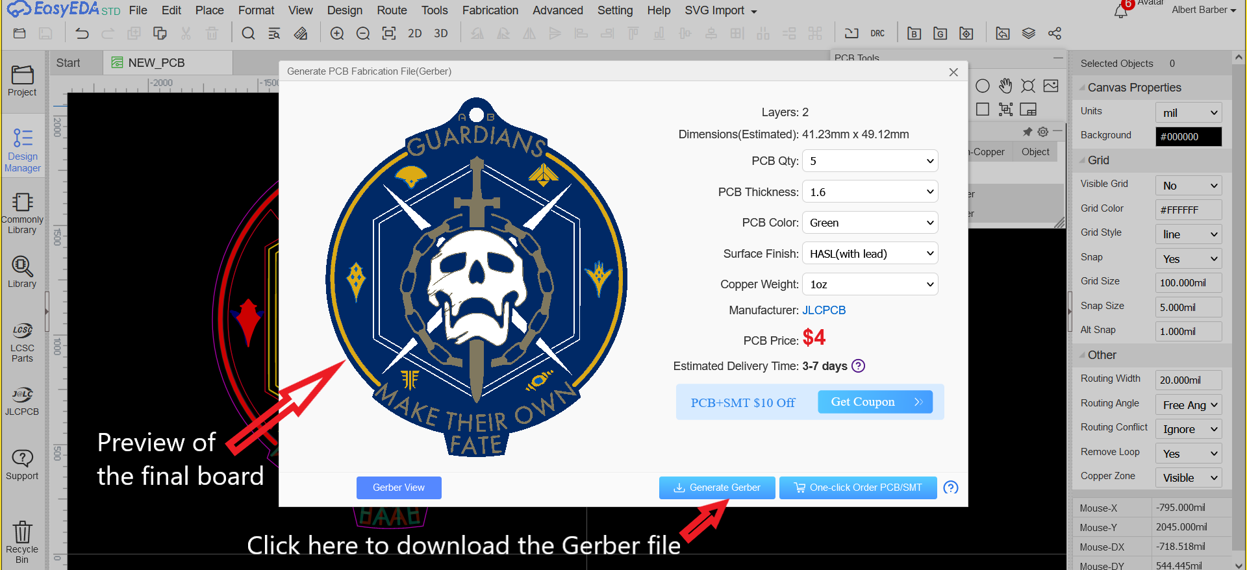Screen dimensions: 1247x570
Task: Open the Fabrication menu
Action: pos(490,10)
